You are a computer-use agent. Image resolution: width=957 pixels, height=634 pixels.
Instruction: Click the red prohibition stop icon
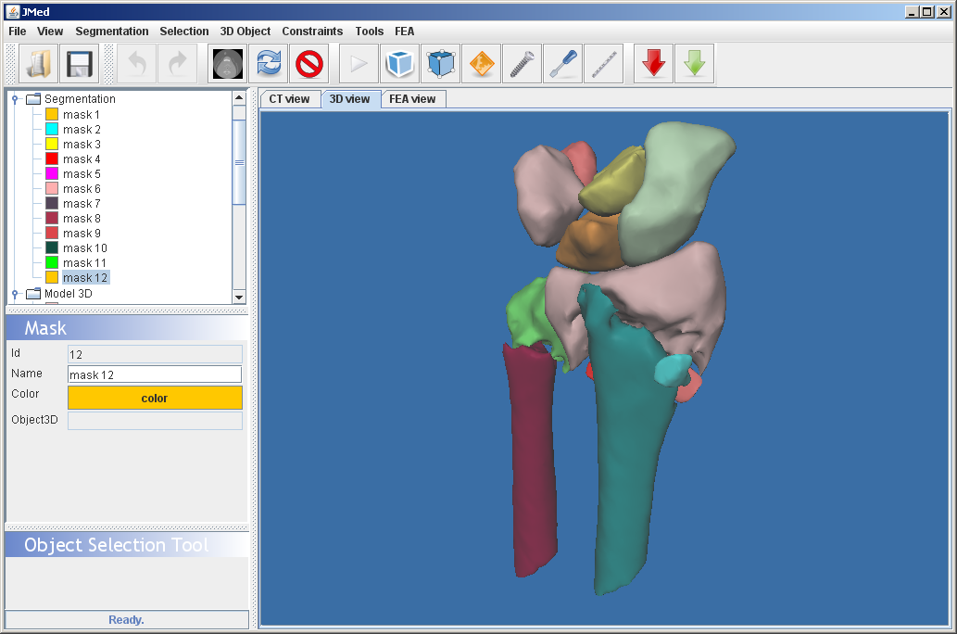pos(309,64)
